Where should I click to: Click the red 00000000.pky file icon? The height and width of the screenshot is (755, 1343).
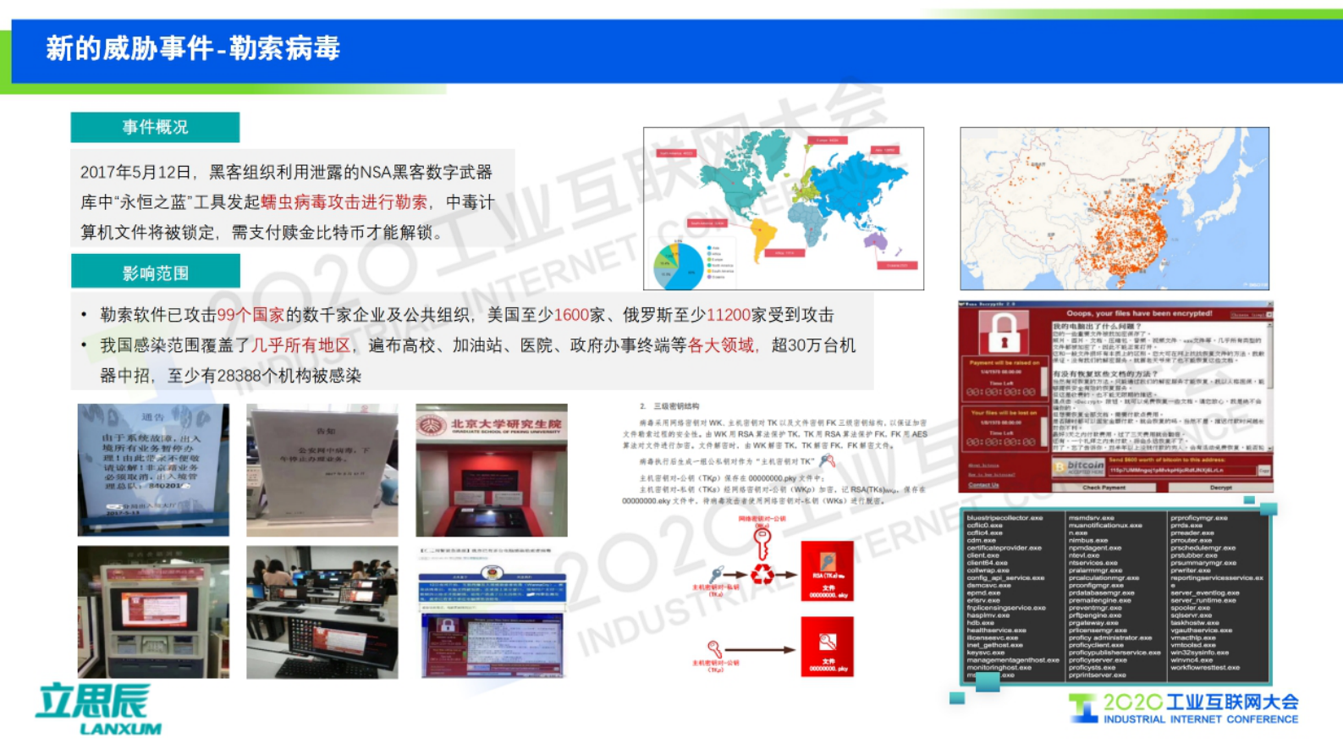(x=827, y=647)
